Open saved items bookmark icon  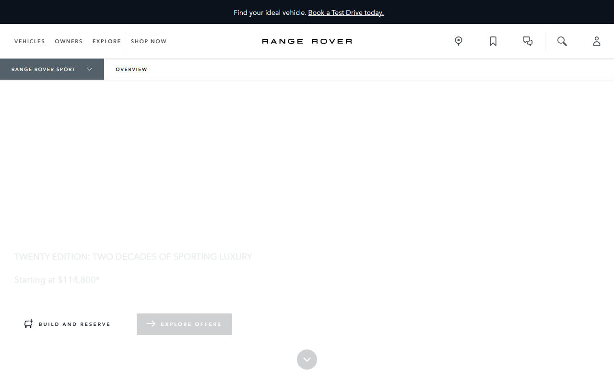point(493,41)
